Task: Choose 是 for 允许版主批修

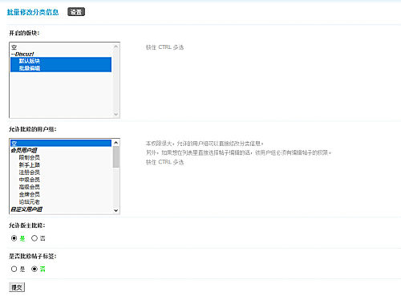Action: (x=14, y=238)
